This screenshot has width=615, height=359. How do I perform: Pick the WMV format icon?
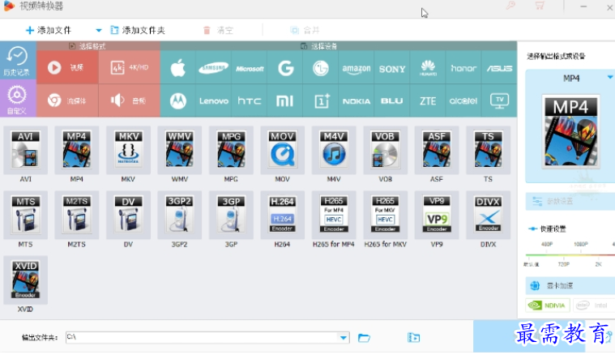point(180,150)
